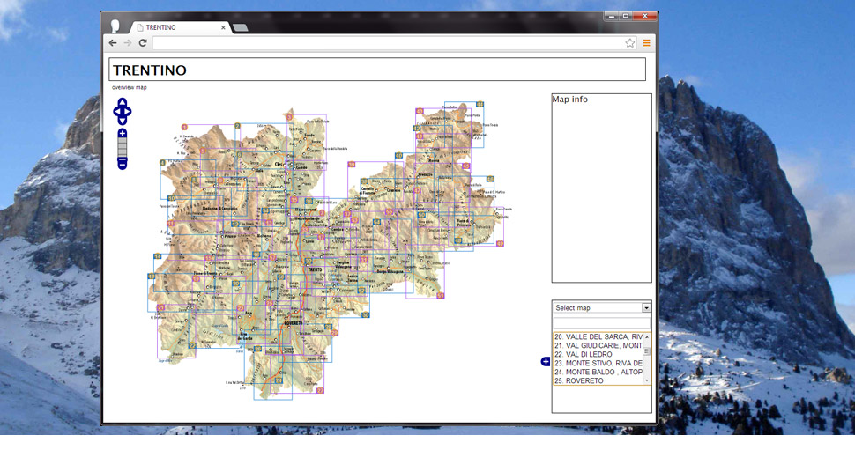Click map sheet marker 45
The image size is (855, 450).
coord(465,166)
